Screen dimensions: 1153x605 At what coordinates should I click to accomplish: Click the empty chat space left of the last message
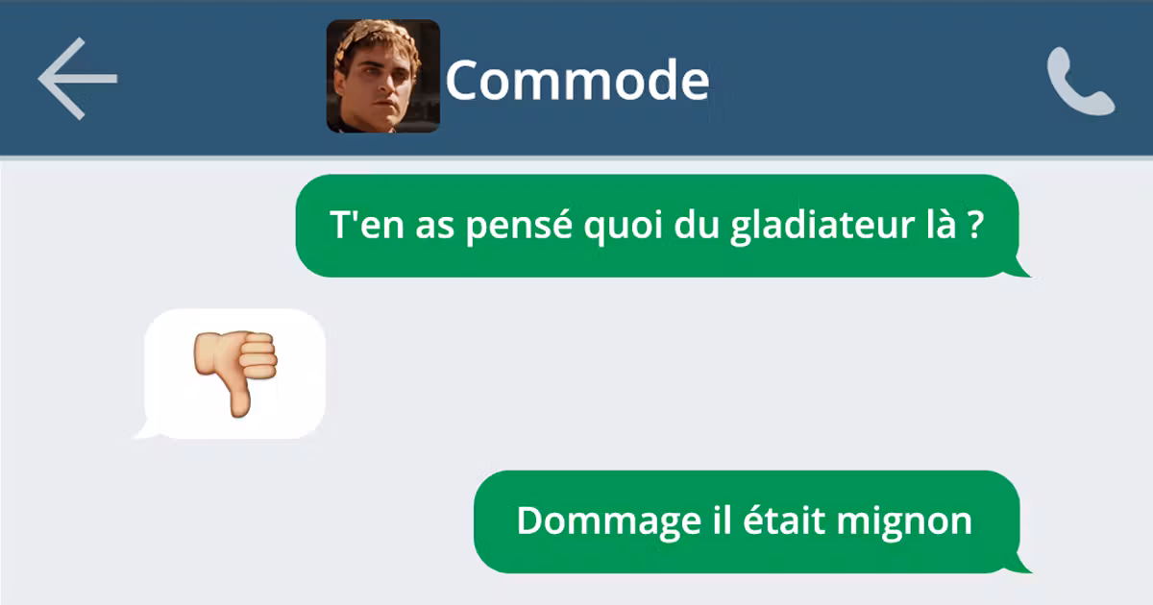[x=240, y=521]
